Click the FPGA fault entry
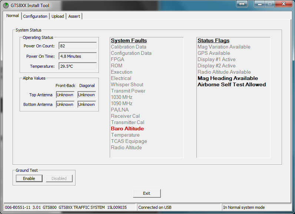The image size is (295, 214). point(117,59)
